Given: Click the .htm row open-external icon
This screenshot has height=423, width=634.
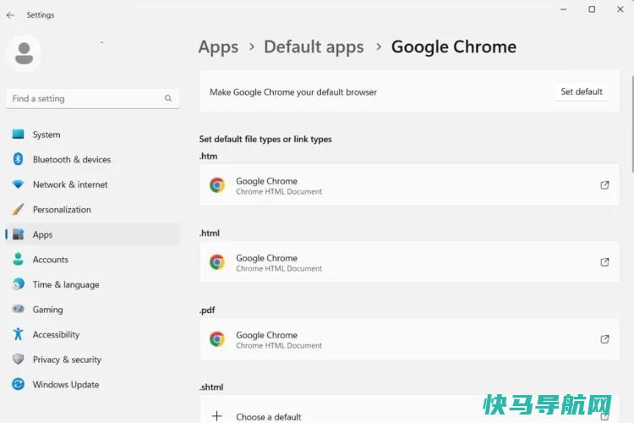Looking at the screenshot, I should point(604,185).
